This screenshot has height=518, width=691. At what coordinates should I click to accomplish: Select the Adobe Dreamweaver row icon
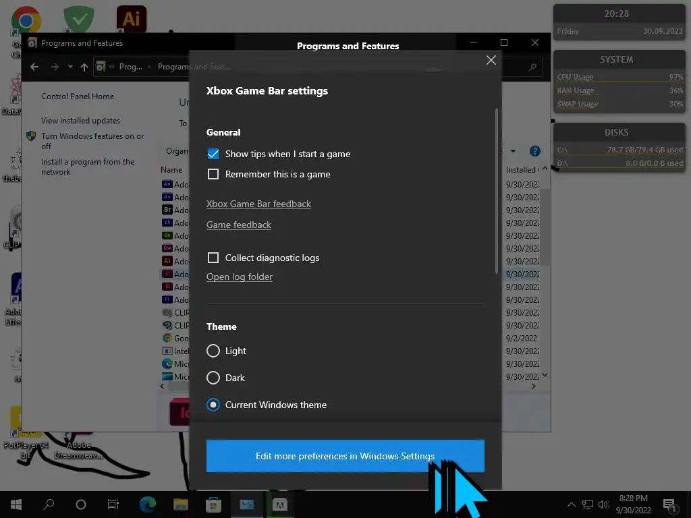tap(167, 248)
